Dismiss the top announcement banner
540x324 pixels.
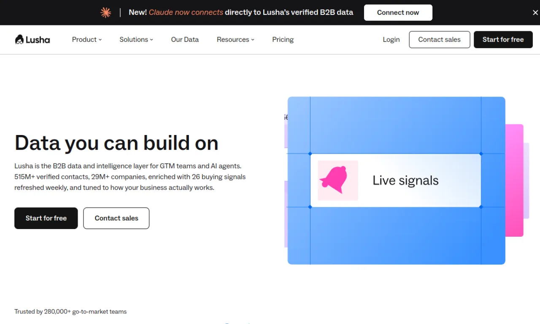(535, 13)
